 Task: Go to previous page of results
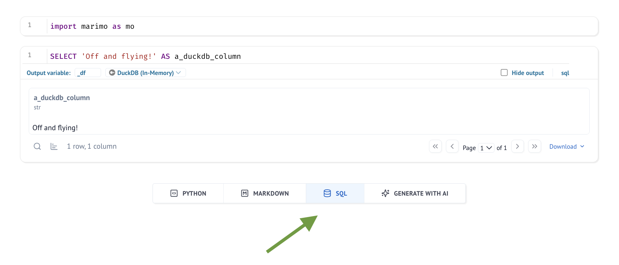[452, 146]
